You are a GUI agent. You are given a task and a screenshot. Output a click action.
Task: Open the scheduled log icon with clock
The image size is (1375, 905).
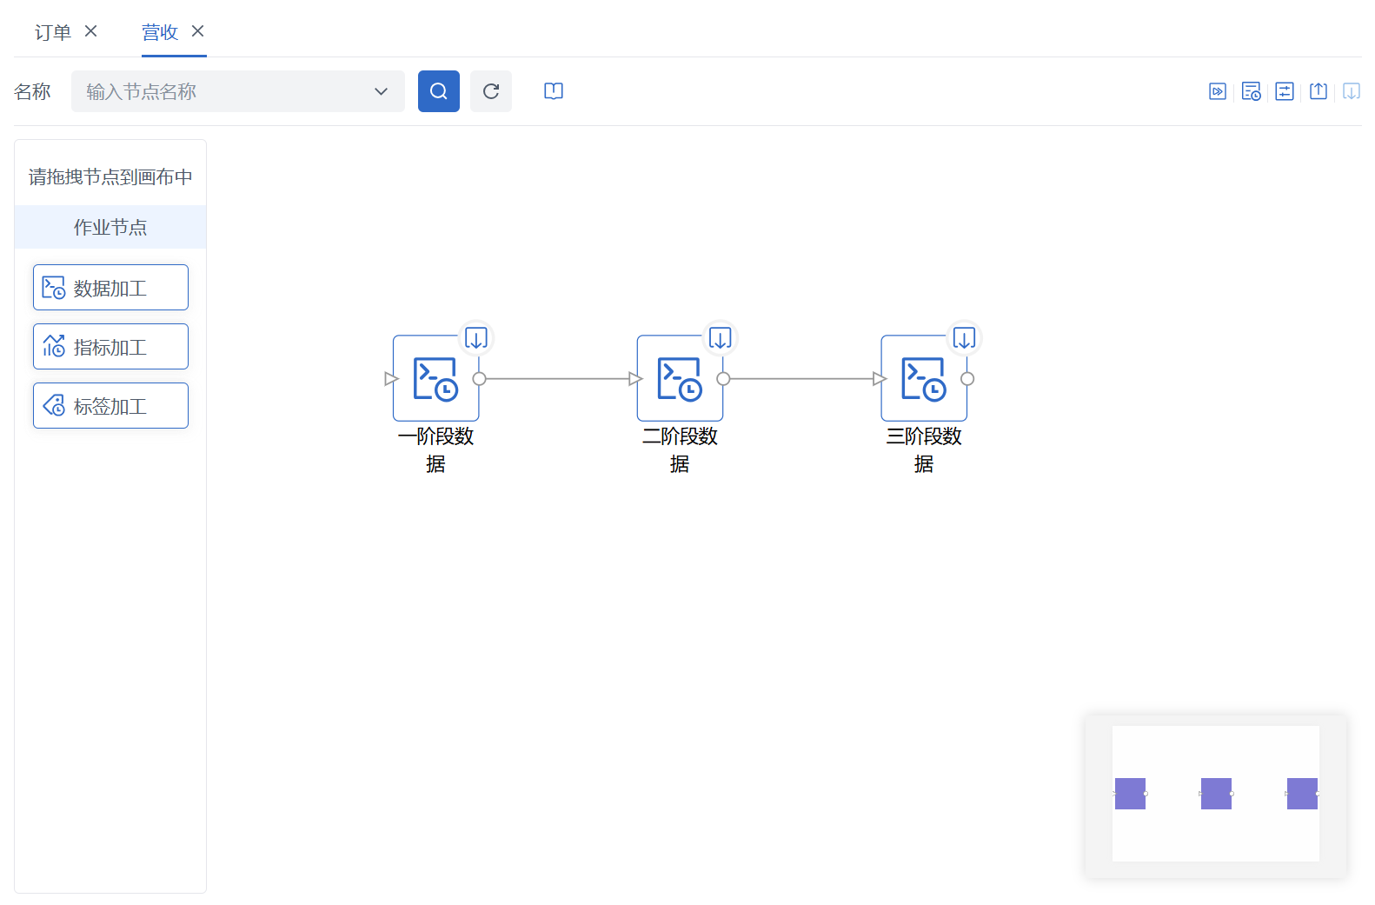tap(1251, 91)
